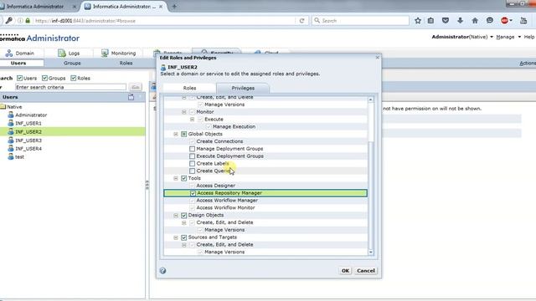
Task: Click the Enter search criteria field
Action: click(x=70, y=87)
